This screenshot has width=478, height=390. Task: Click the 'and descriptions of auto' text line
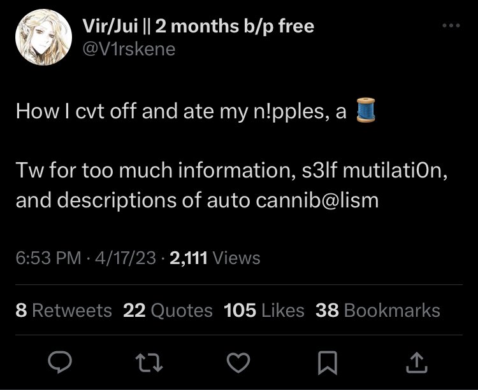click(197, 201)
